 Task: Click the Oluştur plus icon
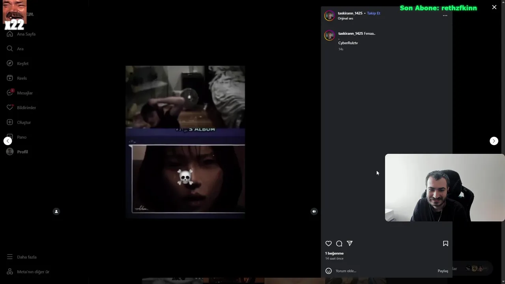10,122
